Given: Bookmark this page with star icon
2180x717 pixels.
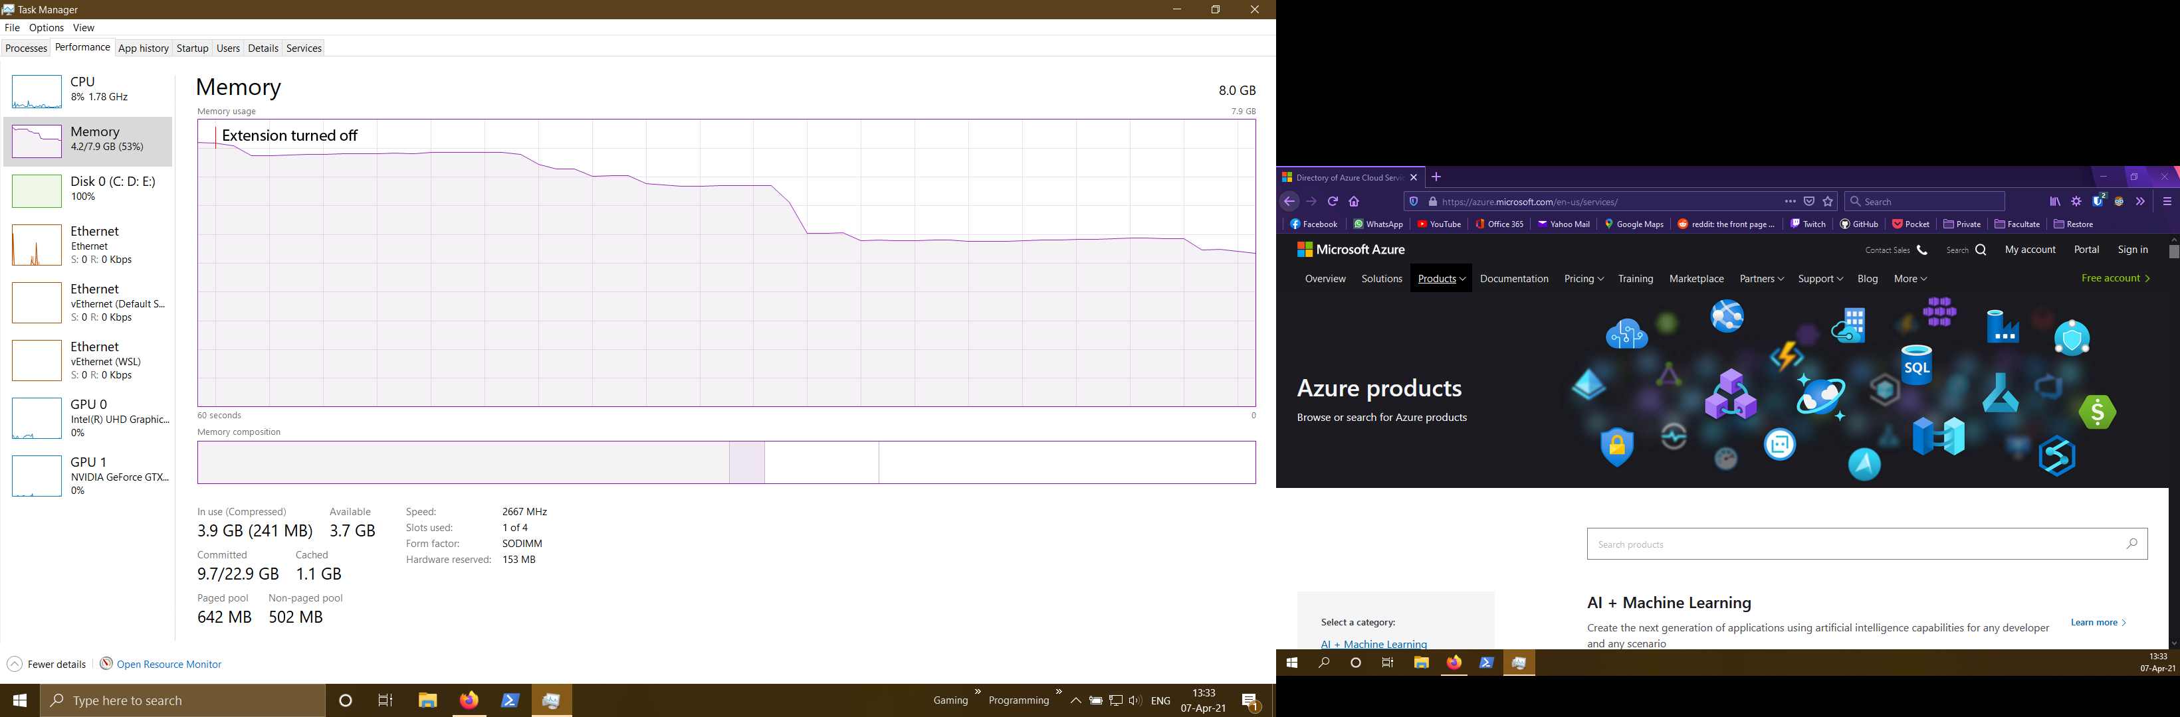Looking at the screenshot, I should coord(1828,201).
